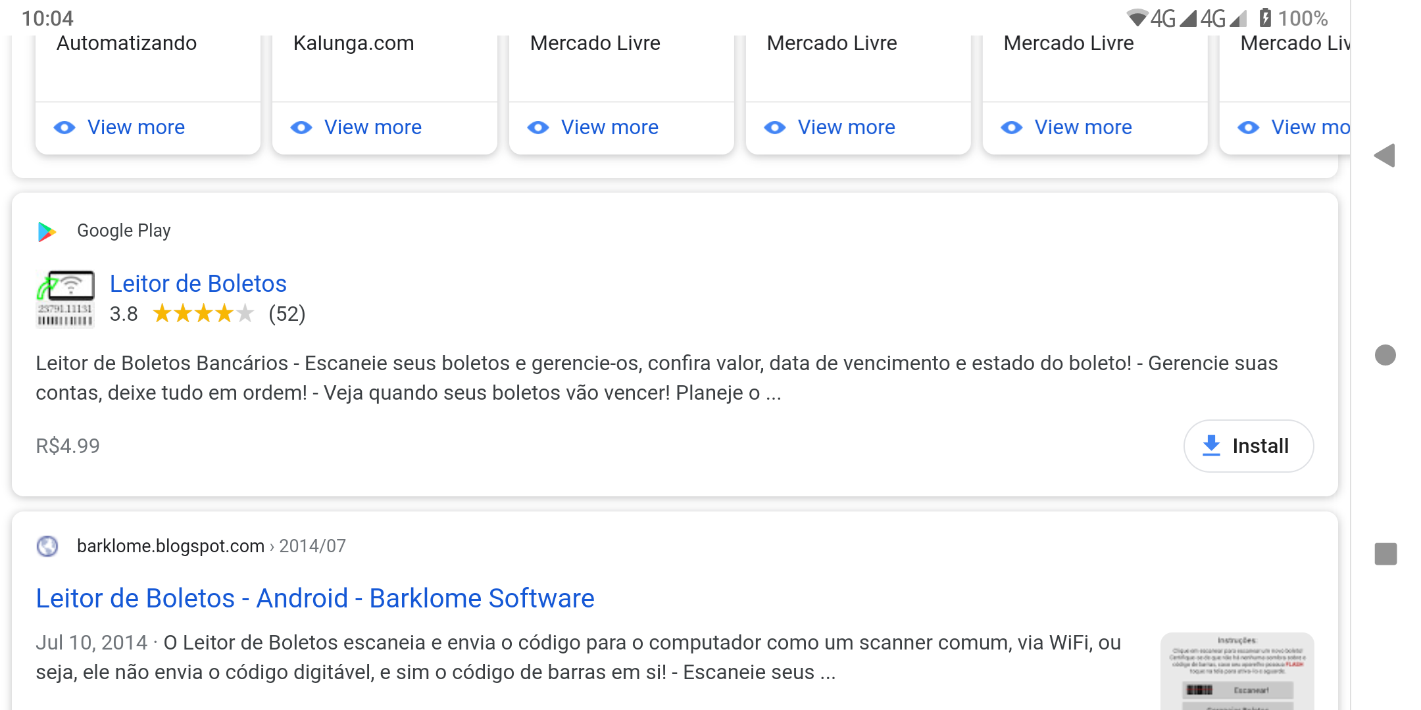
Task: Tap the Android back navigation triangle
Action: [1385, 156]
